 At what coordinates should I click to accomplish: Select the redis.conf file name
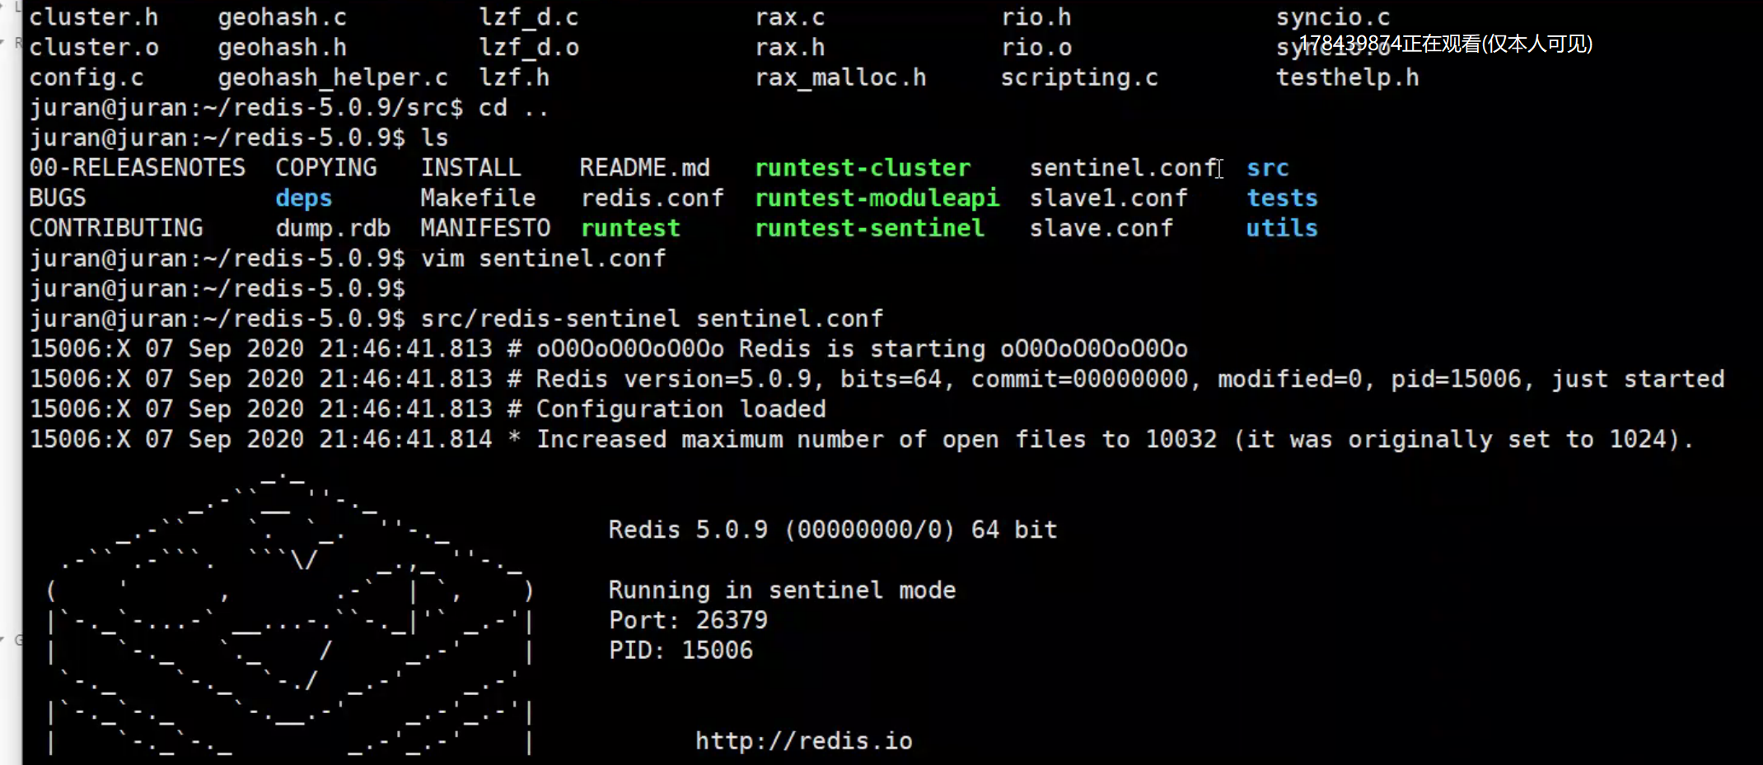point(652,198)
